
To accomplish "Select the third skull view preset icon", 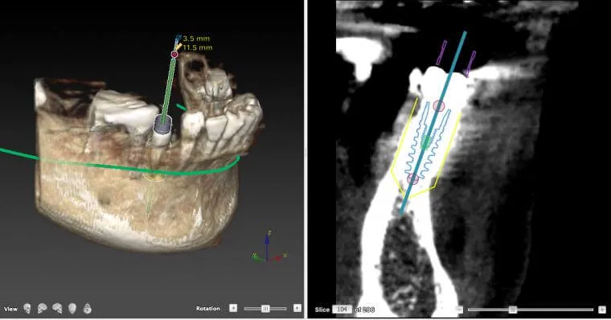I will (57, 309).
